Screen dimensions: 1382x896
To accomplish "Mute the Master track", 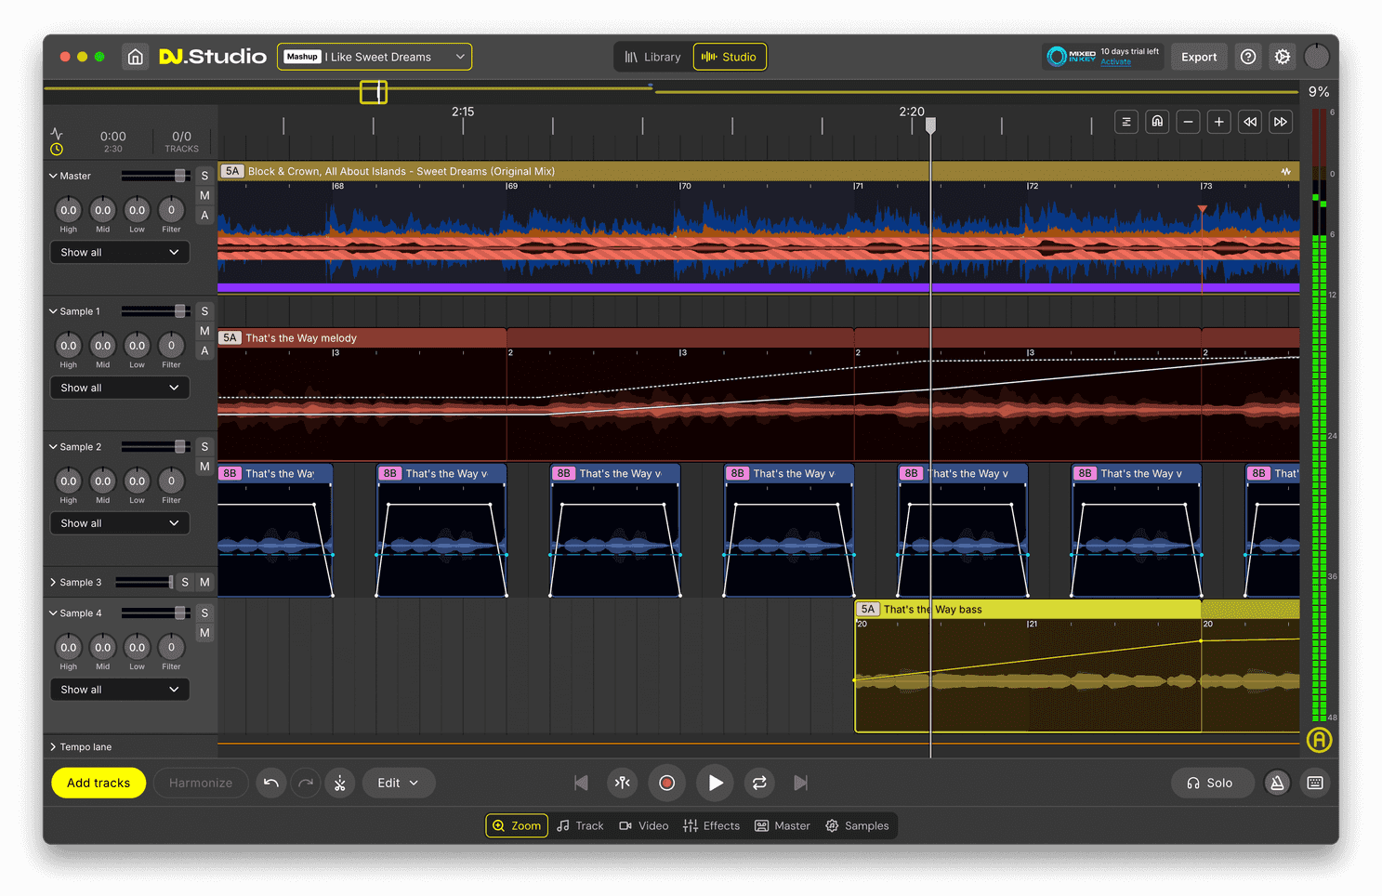I will pyautogui.click(x=204, y=195).
